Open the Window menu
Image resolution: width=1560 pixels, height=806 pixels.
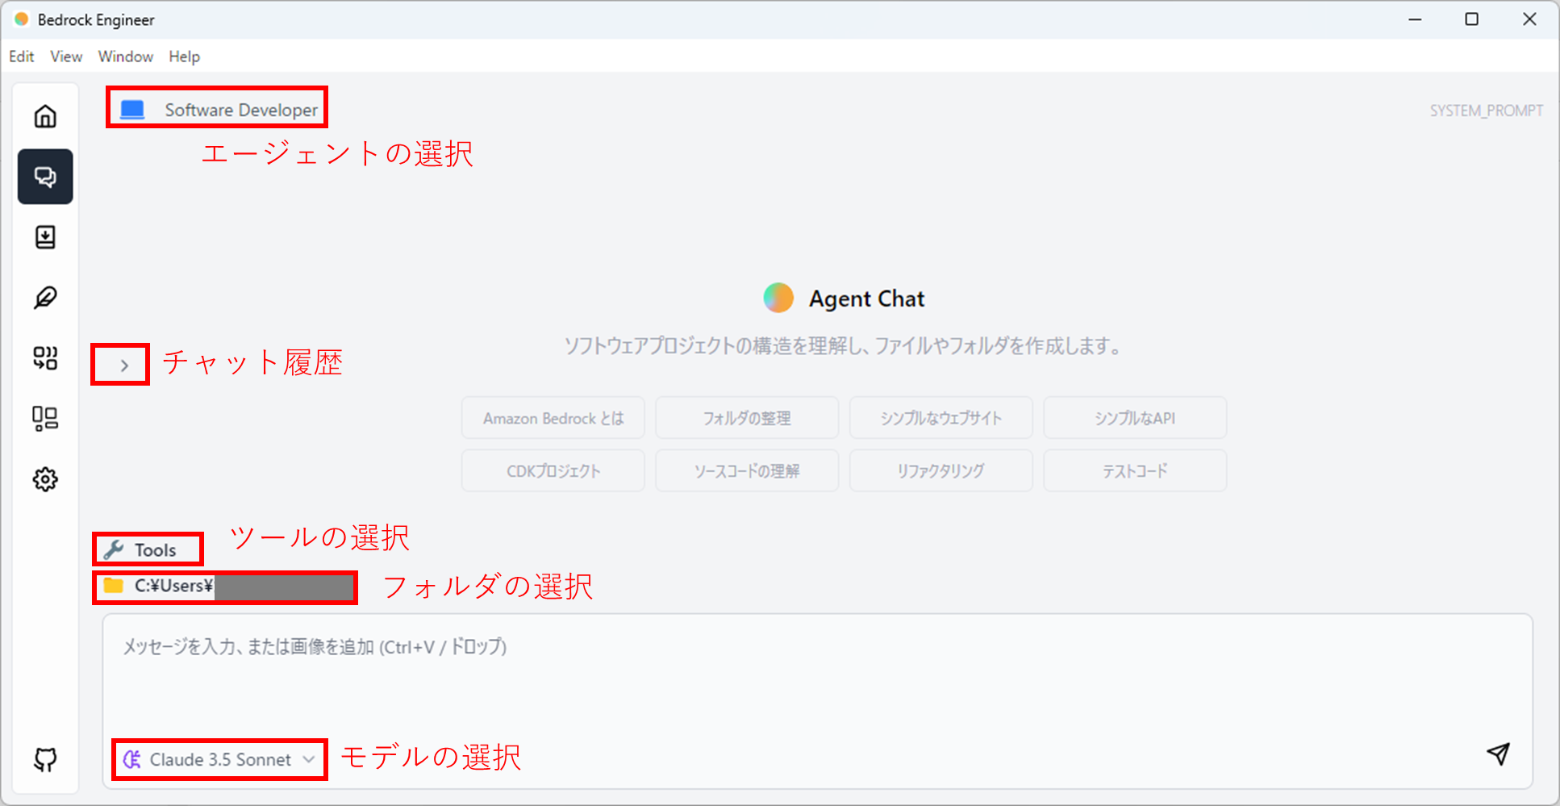pyautogui.click(x=126, y=56)
